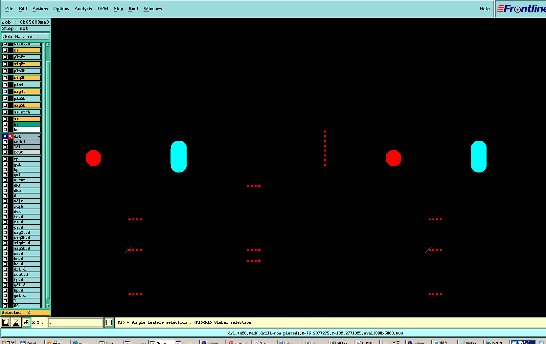Screen dimensions: 546x344
Task: Select the gm1 layer name
Action: (x=27, y=175)
